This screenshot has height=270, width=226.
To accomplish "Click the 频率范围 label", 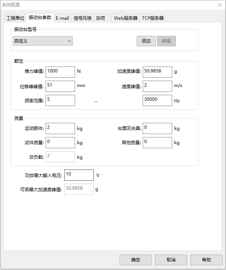I will [x=34, y=101].
